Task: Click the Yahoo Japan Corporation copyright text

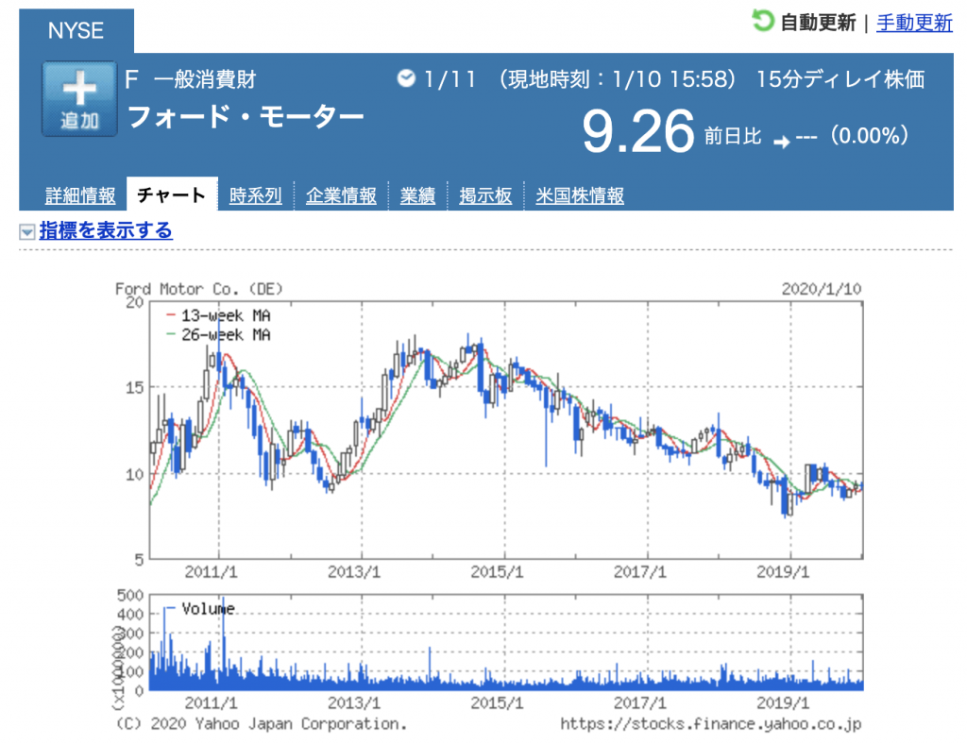Action: 262,723
